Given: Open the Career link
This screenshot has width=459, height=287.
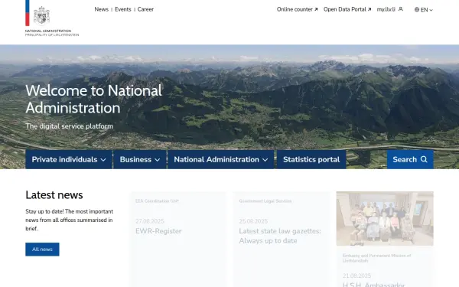Looking at the screenshot, I should coord(145,9).
